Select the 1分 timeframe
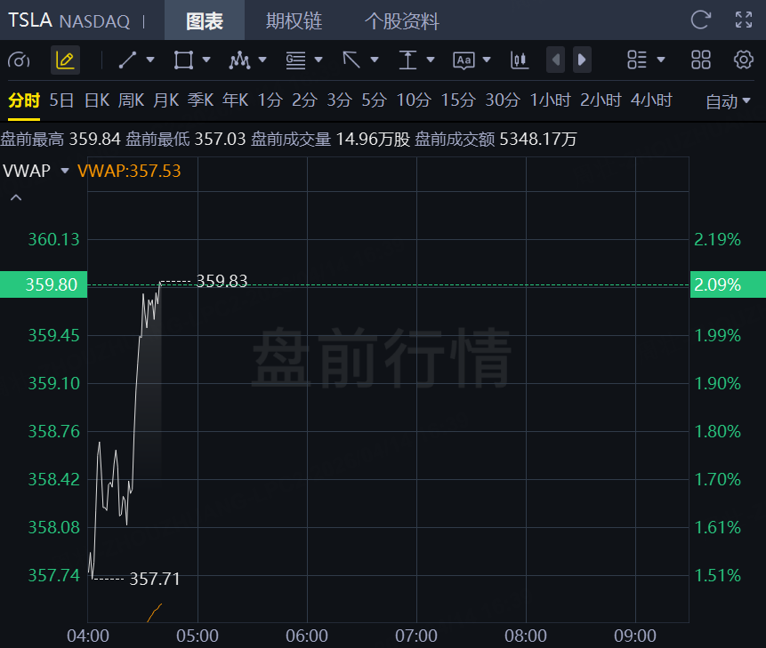The height and width of the screenshot is (648, 766). [270, 100]
